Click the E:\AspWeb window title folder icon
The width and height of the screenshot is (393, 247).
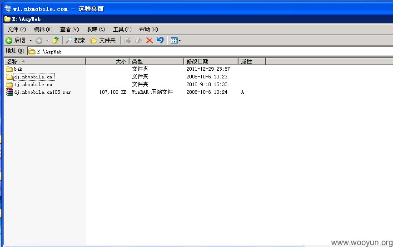click(8, 19)
